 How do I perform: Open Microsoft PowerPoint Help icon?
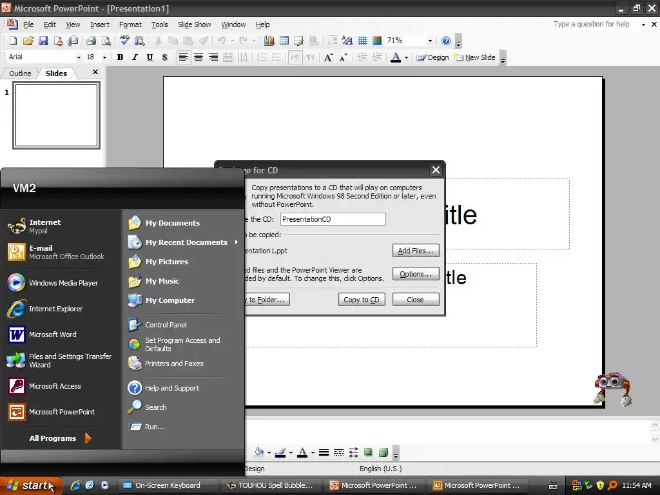pos(446,41)
